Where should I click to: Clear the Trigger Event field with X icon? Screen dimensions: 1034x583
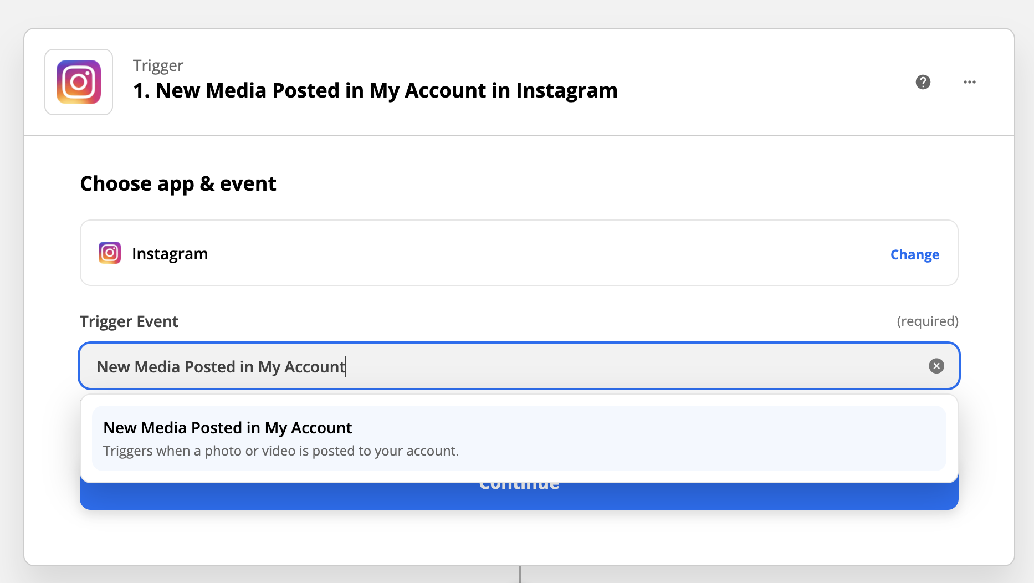[936, 366]
